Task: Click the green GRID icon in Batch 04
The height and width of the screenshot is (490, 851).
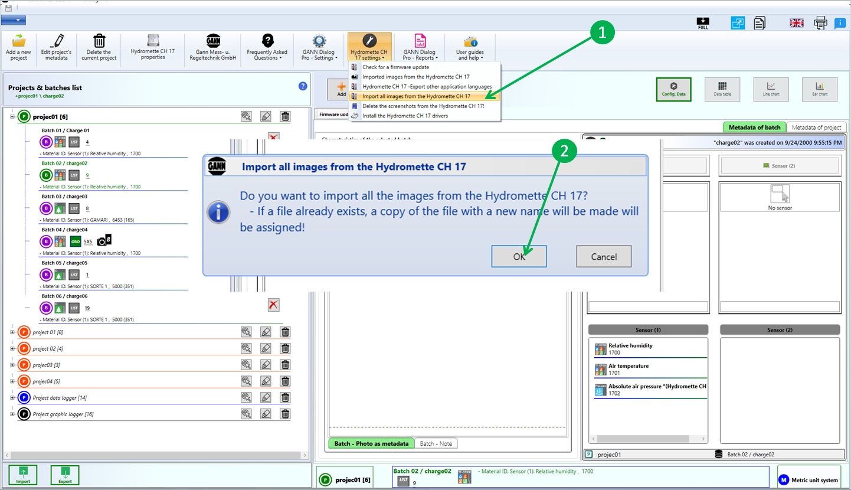Action: point(75,241)
